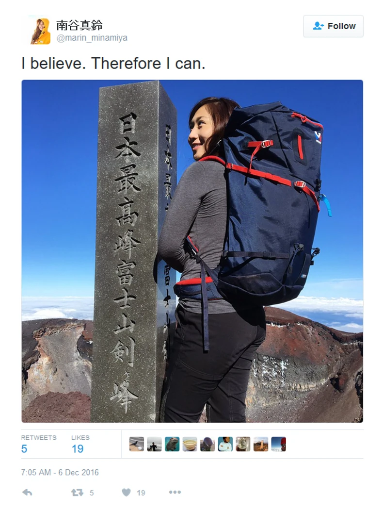Image resolution: width=383 pixels, height=513 pixels.
Task: Open the hippo avatar on teal background
Action: (172, 444)
